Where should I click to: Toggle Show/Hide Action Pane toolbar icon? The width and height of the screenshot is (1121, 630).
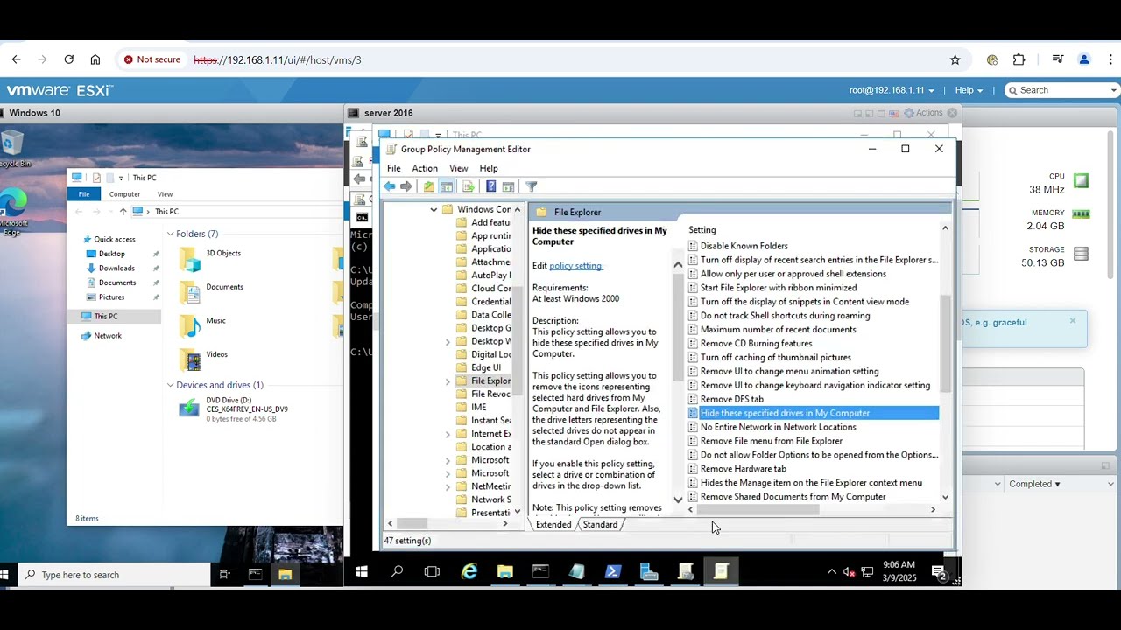click(508, 186)
